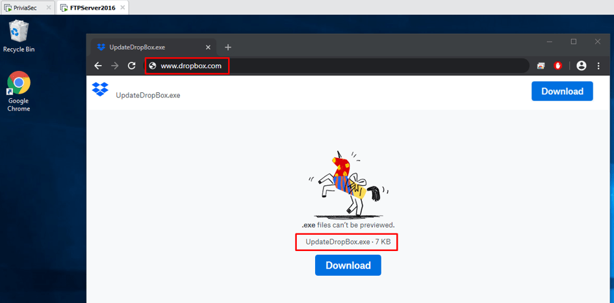Open the red ad blocker extension

coord(557,66)
